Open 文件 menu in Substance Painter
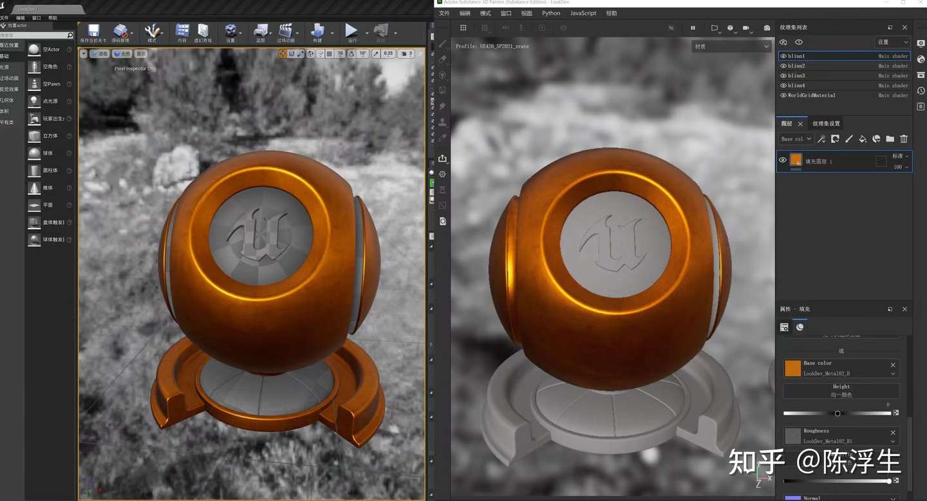The image size is (927, 501). (x=444, y=13)
